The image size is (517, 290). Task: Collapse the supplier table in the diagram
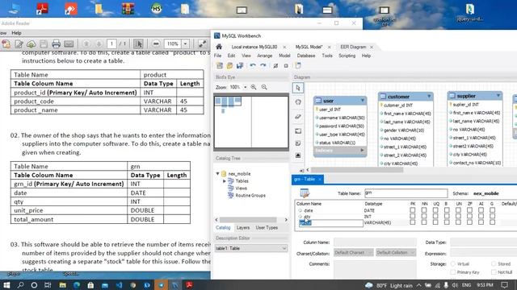(x=498, y=95)
